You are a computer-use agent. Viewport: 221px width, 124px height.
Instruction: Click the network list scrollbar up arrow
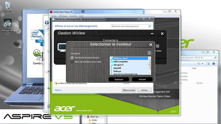(x=149, y=58)
